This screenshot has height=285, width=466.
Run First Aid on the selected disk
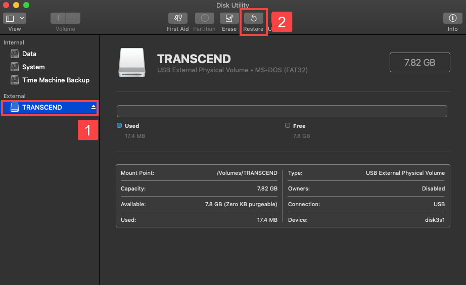point(177,19)
